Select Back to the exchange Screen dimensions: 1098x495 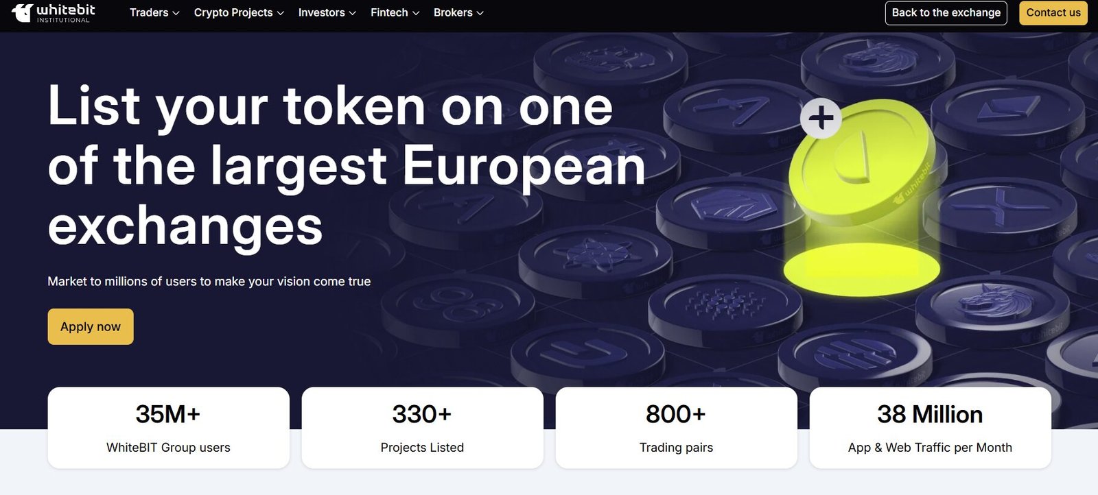(946, 12)
